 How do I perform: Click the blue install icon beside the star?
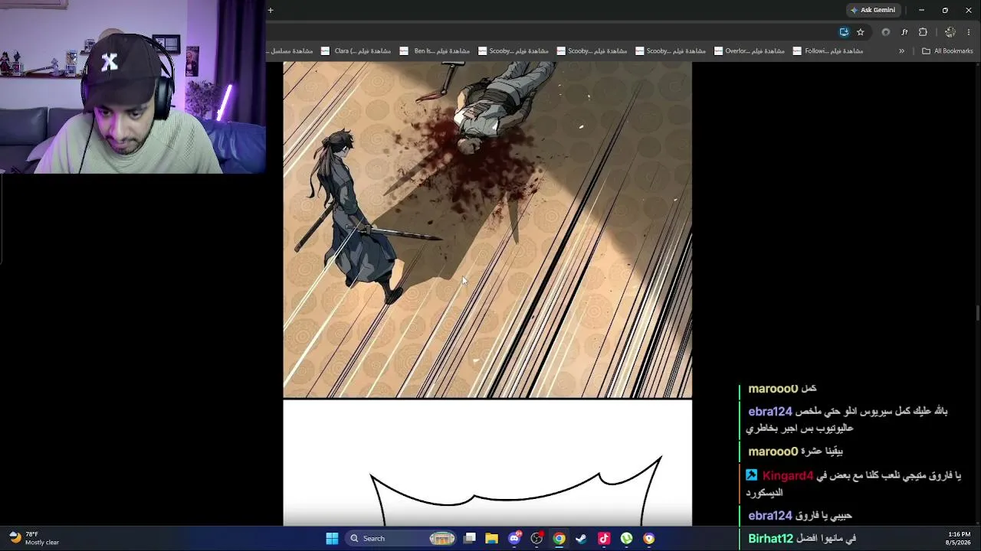point(844,32)
